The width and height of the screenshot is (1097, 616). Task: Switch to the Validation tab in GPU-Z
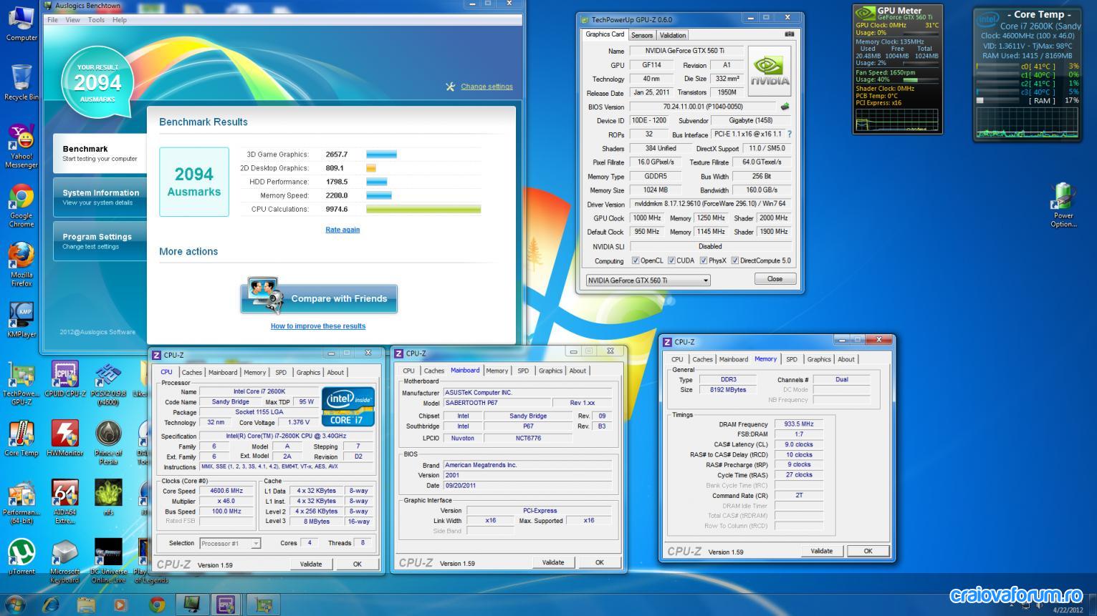(x=673, y=35)
